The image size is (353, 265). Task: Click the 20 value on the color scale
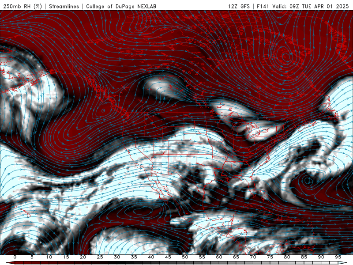coord(83,257)
